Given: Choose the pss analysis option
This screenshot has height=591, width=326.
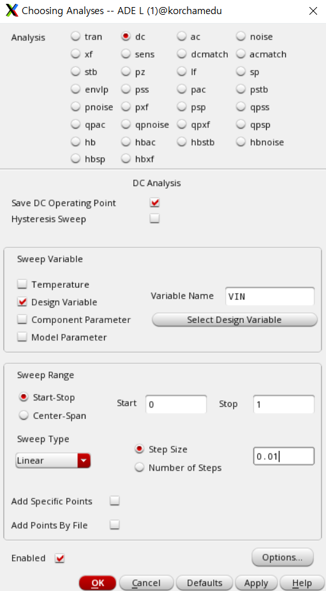Looking at the screenshot, I should [126, 90].
